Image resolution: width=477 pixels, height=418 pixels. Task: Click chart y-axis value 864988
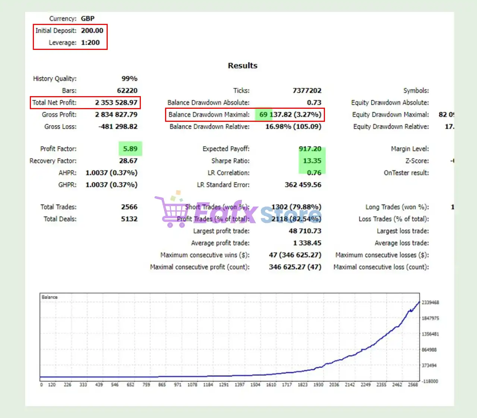coord(429,350)
